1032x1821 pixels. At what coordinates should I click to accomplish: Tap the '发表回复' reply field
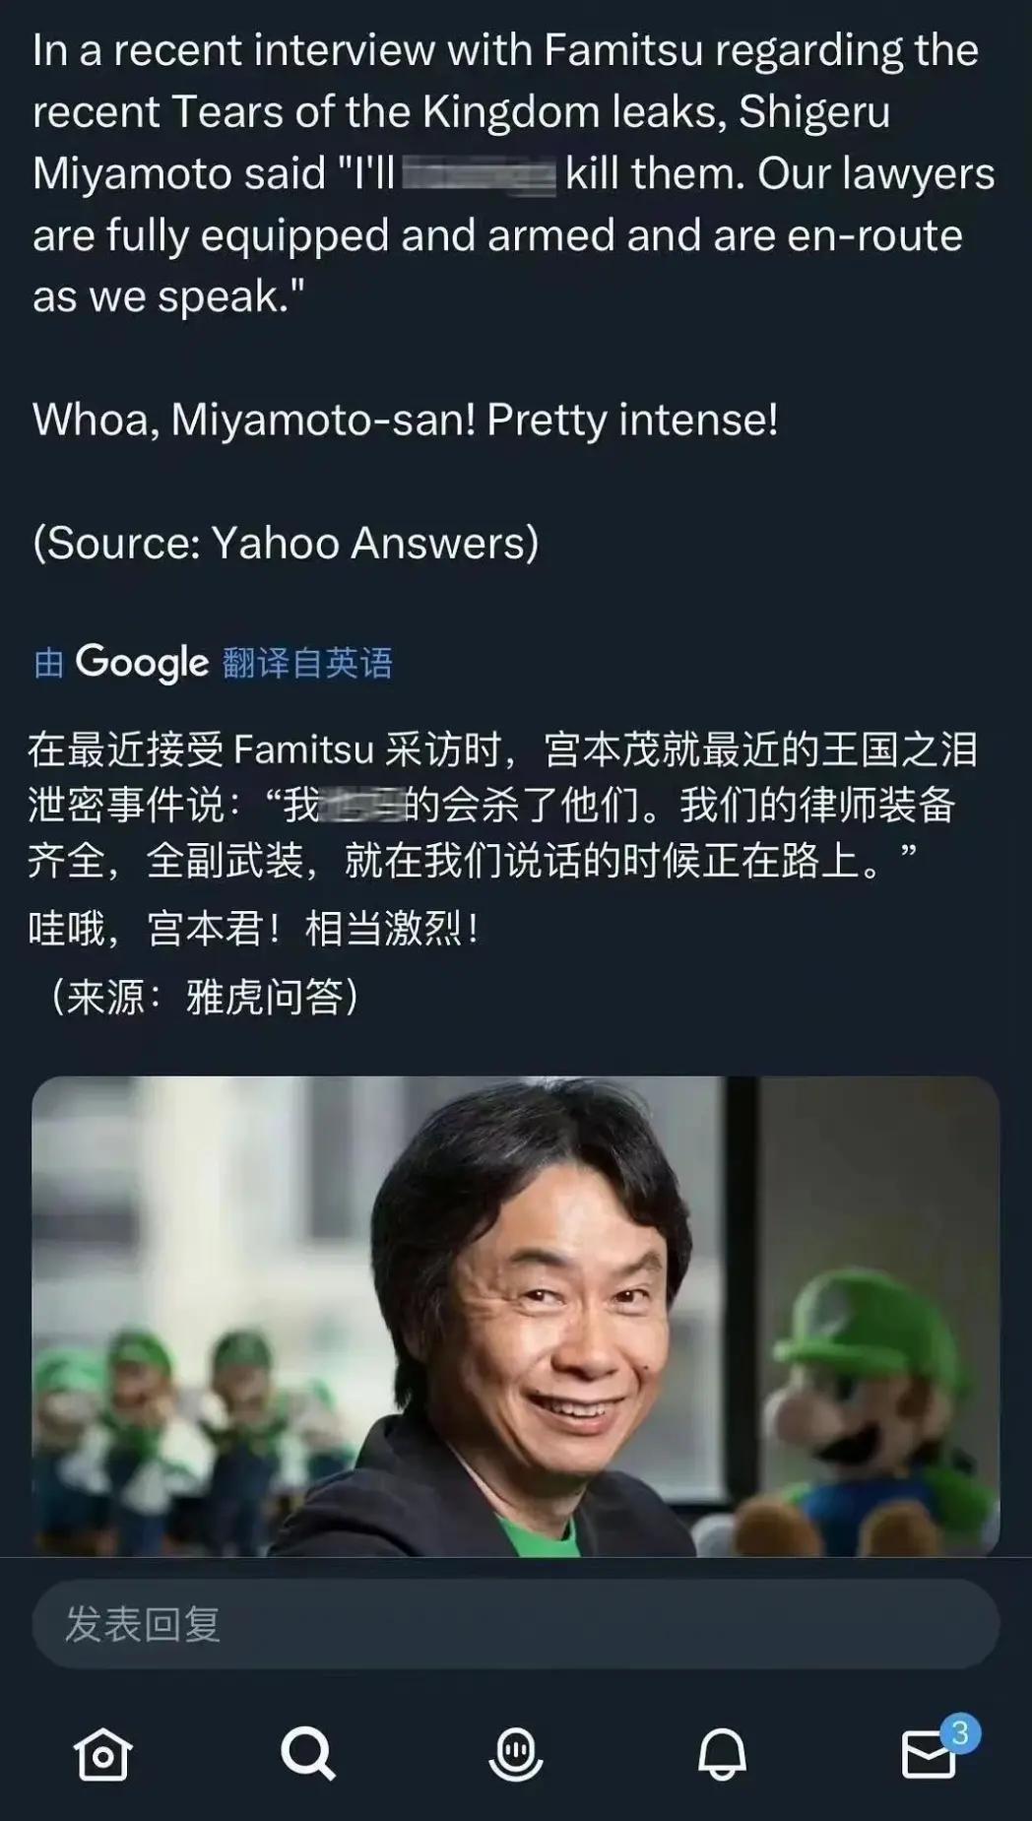coord(516,1624)
